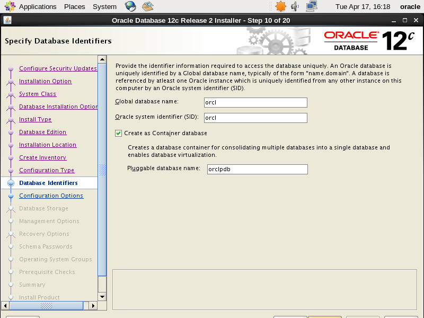Click the clock showing Tue Apr 17, 16:18
This screenshot has height=318, width=424.
coord(363,6)
